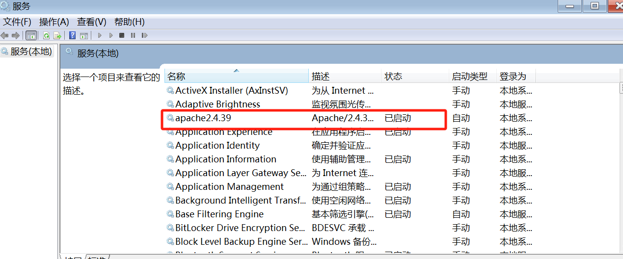Select Block Level Backup Engine Ser... service name

241,241
